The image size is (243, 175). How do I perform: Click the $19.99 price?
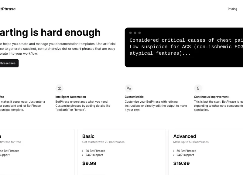[181, 163]
